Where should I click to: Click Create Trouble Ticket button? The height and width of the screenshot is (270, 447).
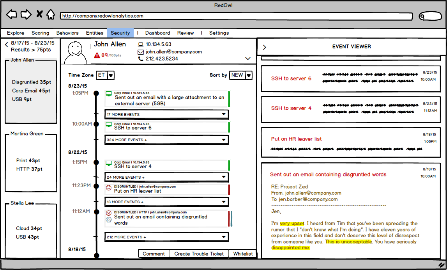(199, 254)
